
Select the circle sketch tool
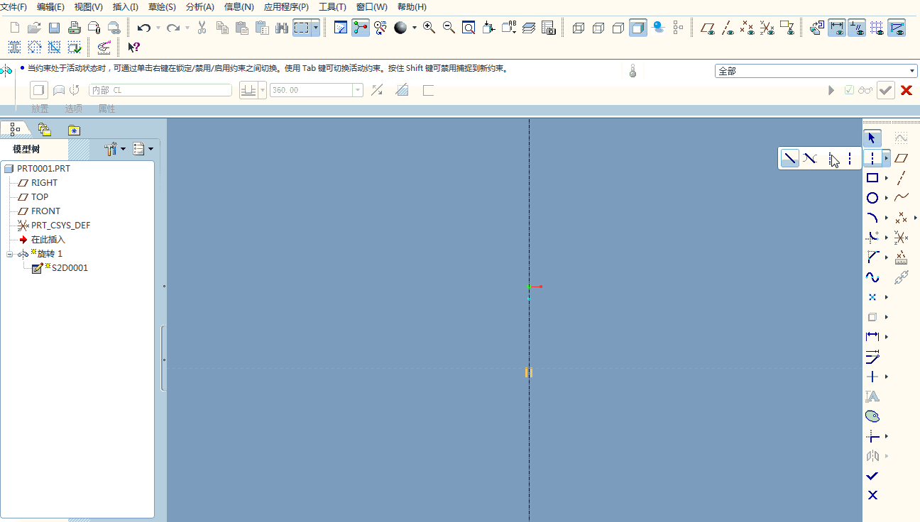(872, 198)
